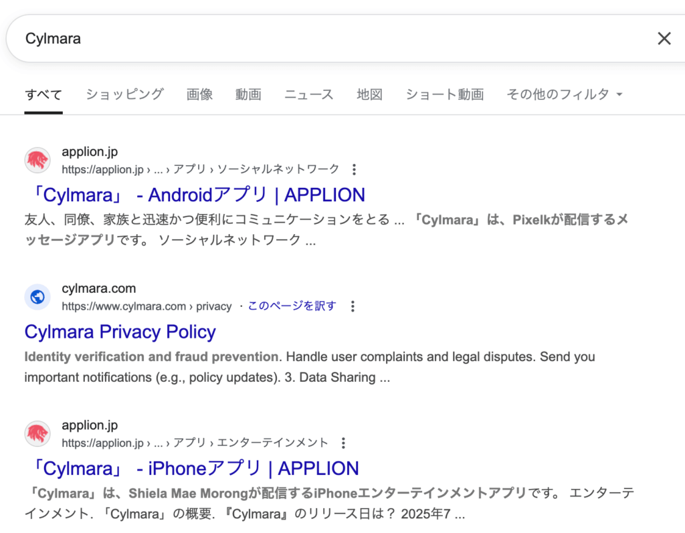The height and width of the screenshot is (533, 685).
Task: Click the applion.jp favicon of the Android result
Action: pos(37,160)
